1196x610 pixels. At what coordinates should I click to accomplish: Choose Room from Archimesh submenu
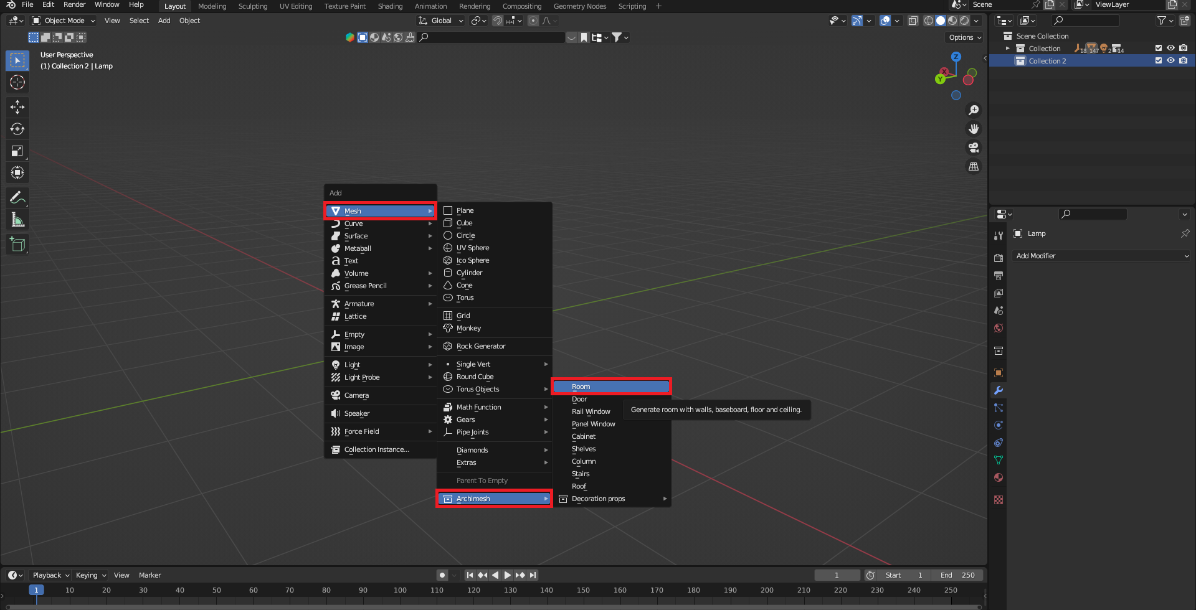click(611, 387)
